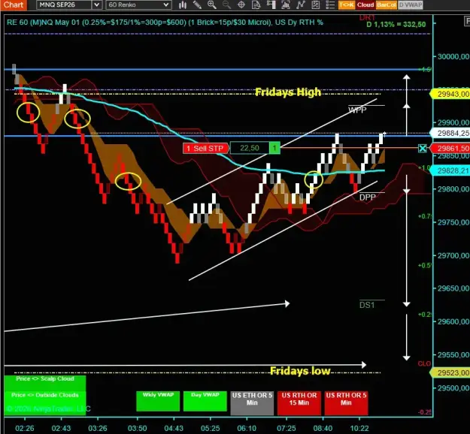Toggle the D VWAP button
The width and height of the screenshot is (470, 434).
pyautogui.click(x=411, y=5)
